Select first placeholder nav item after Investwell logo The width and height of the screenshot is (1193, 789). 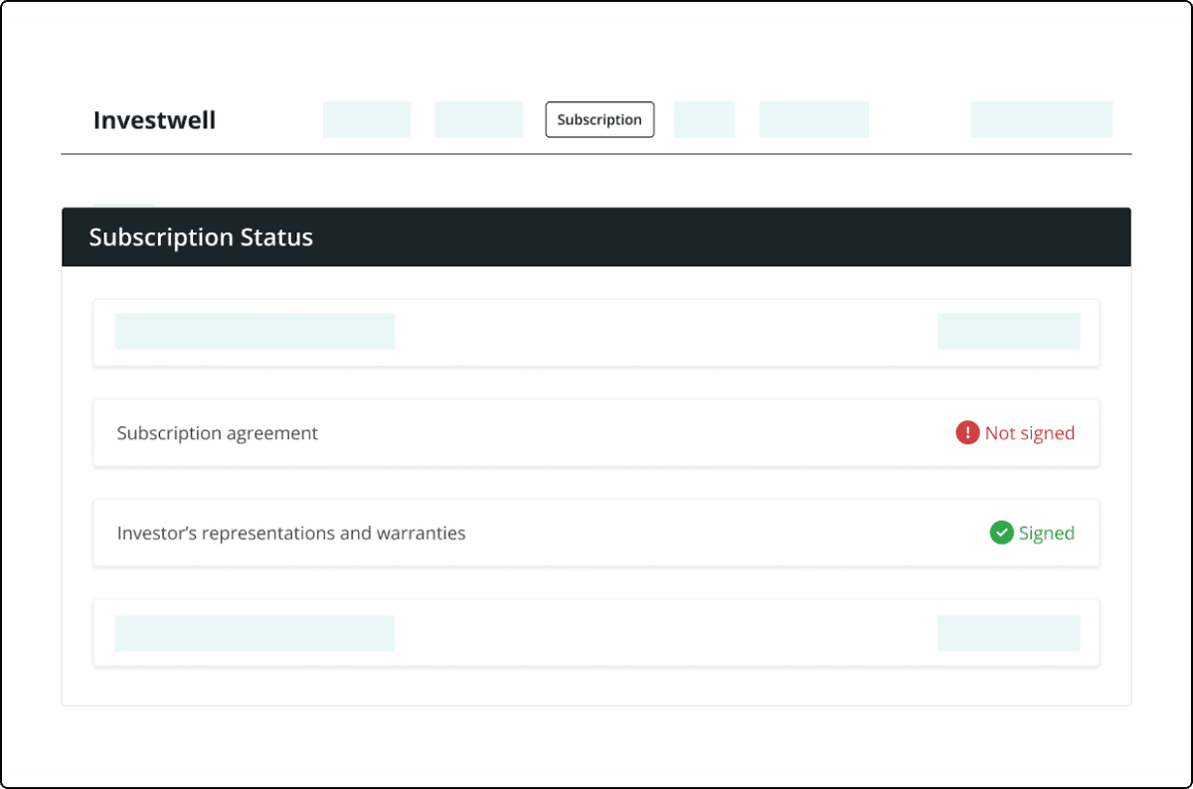tap(367, 119)
